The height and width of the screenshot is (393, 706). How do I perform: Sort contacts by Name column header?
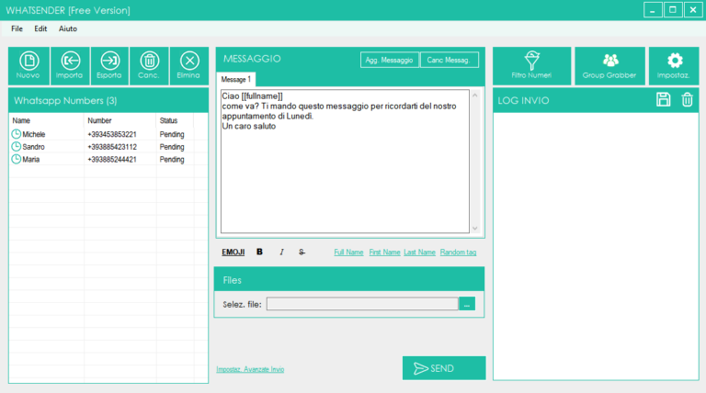46,120
